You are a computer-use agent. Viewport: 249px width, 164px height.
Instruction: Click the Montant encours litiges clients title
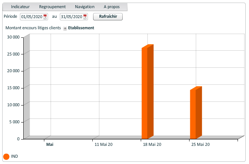[x=33, y=28]
